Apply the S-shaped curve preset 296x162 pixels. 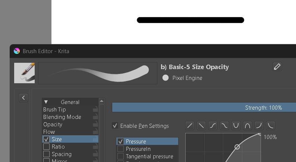tap(213, 126)
